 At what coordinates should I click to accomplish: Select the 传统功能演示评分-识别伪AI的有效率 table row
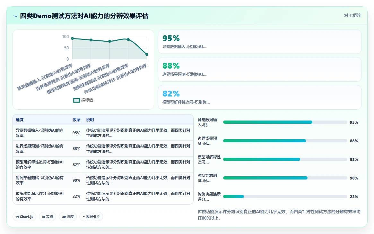tap(103, 196)
